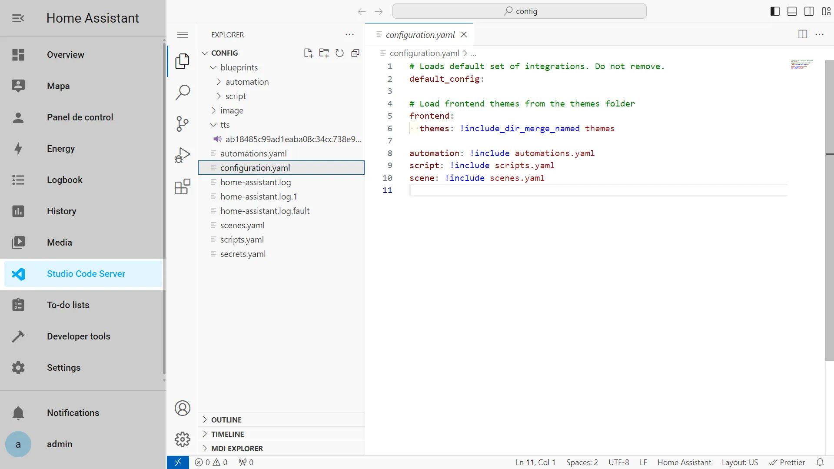Screen dimensions: 834x469
Task: Open home-assistant.log.1 file
Action: pyautogui.click(x=281, y=196)
